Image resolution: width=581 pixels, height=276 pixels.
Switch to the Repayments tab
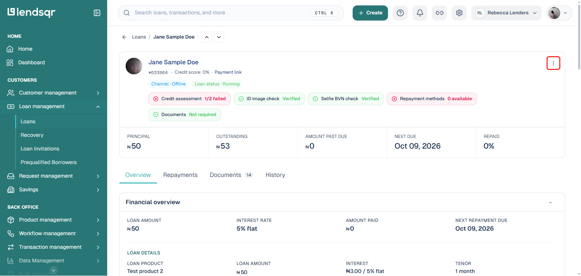tap(180, 175)
